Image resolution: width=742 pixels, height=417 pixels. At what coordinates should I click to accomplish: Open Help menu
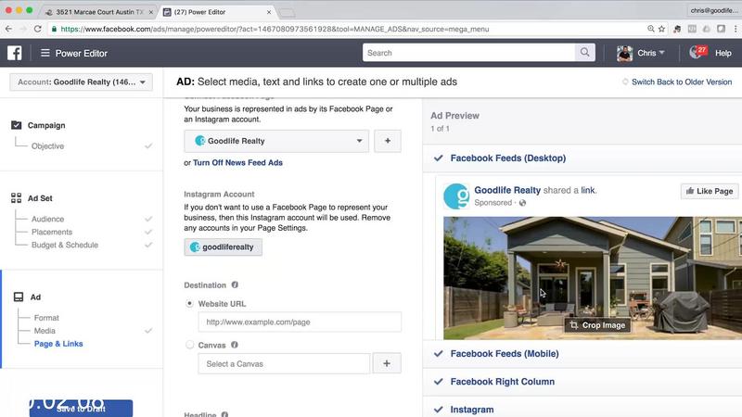coord(723,53)
